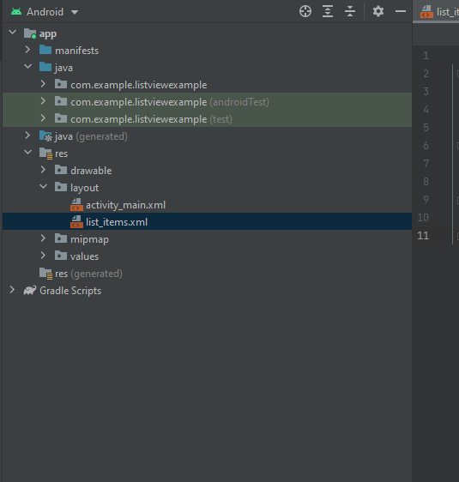The height and width of the screenshot is (482, 459).
Task: Select com.example.listviewexample (androidTest) row
Action: tap(208, 102)
